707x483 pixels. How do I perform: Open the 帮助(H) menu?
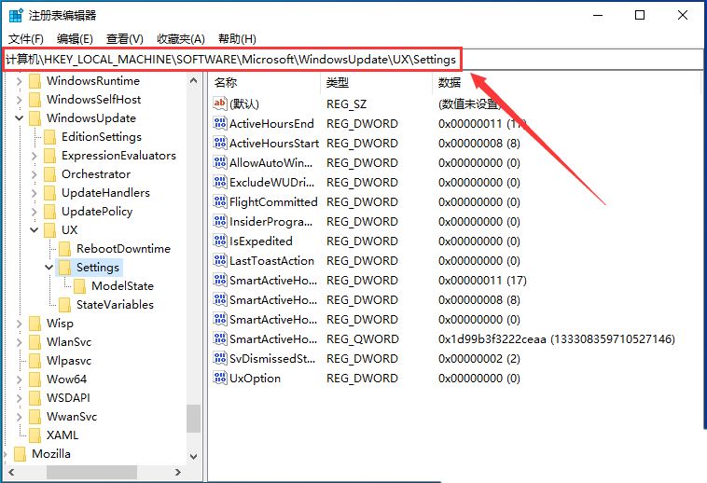(x=237, y=39)
